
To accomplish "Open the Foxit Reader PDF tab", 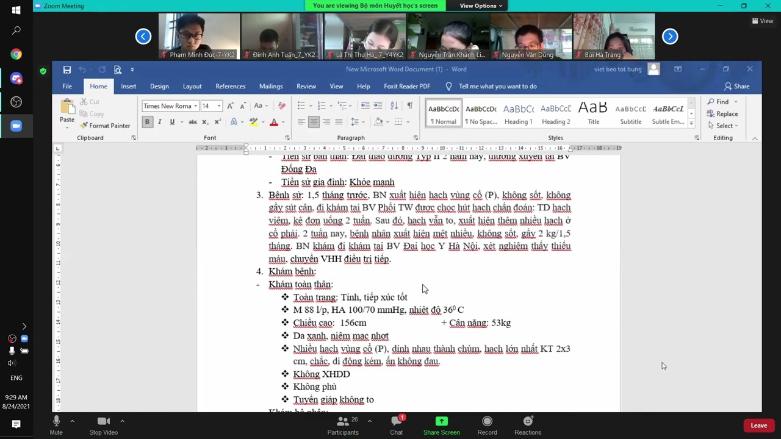I will (x=407, y=87).
